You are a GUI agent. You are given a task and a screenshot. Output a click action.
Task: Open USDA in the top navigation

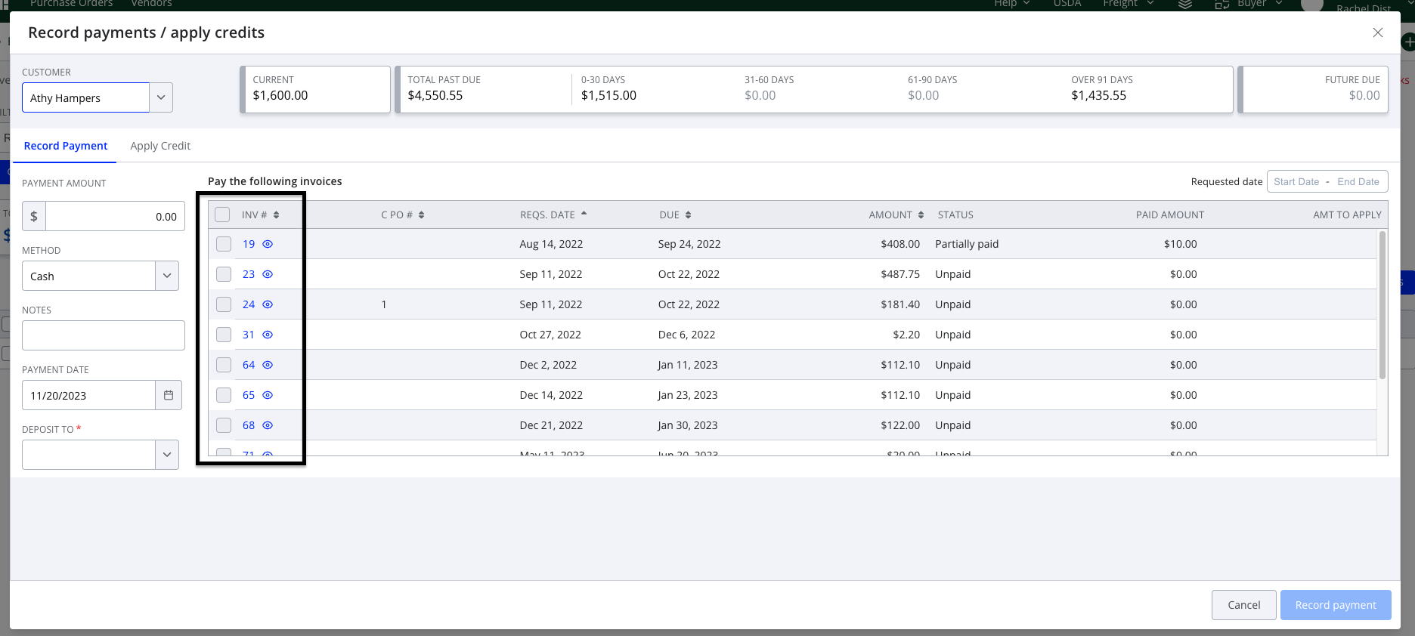[x=1067, y=4]
